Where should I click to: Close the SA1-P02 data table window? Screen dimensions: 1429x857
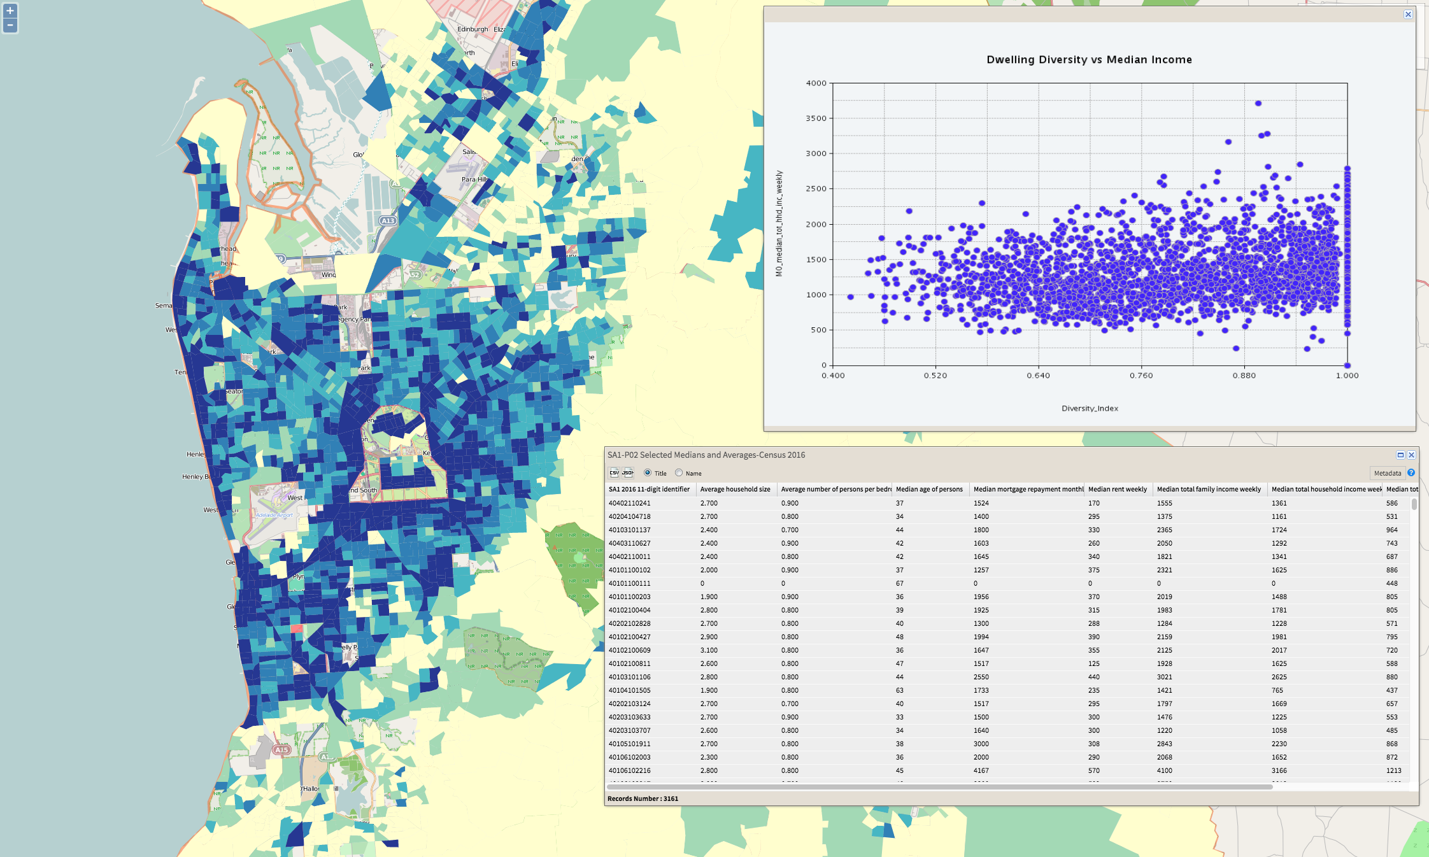pyautogui.click(x=1411, y=455)
